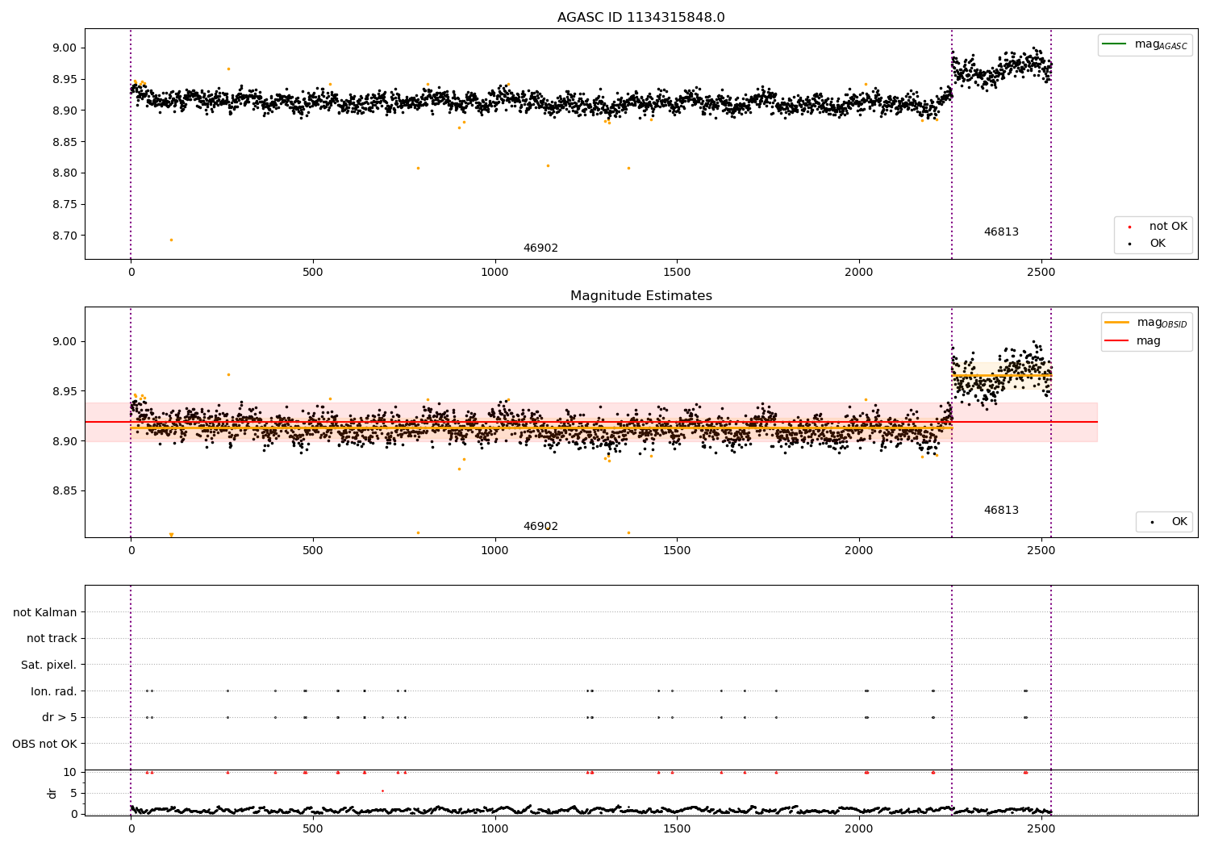1210x847 pixels.
Task: Click orange outlier point near 8.70 in top plot
Action: [x=171, y=240]
